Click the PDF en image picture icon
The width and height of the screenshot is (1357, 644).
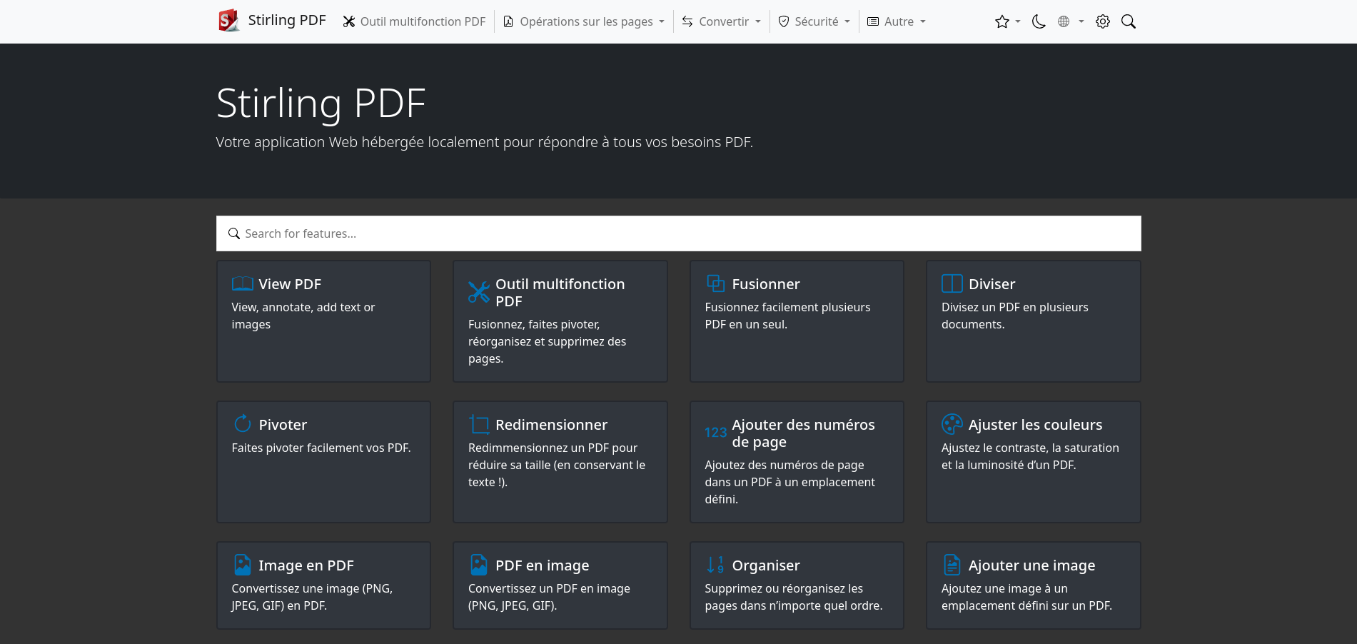coord(478,565)
